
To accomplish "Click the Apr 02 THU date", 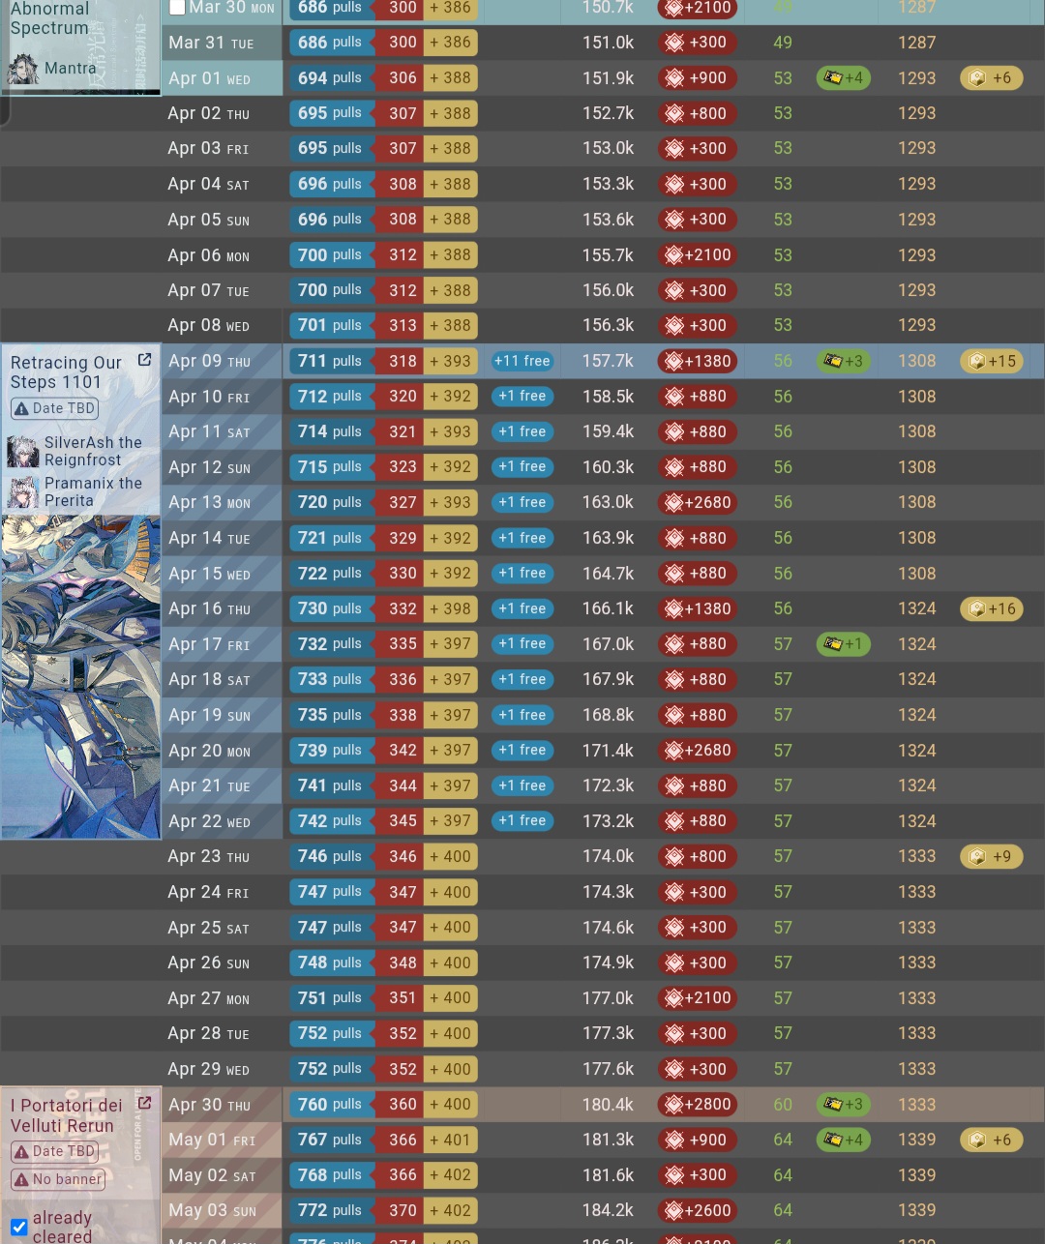I will (x=209, y=113).
